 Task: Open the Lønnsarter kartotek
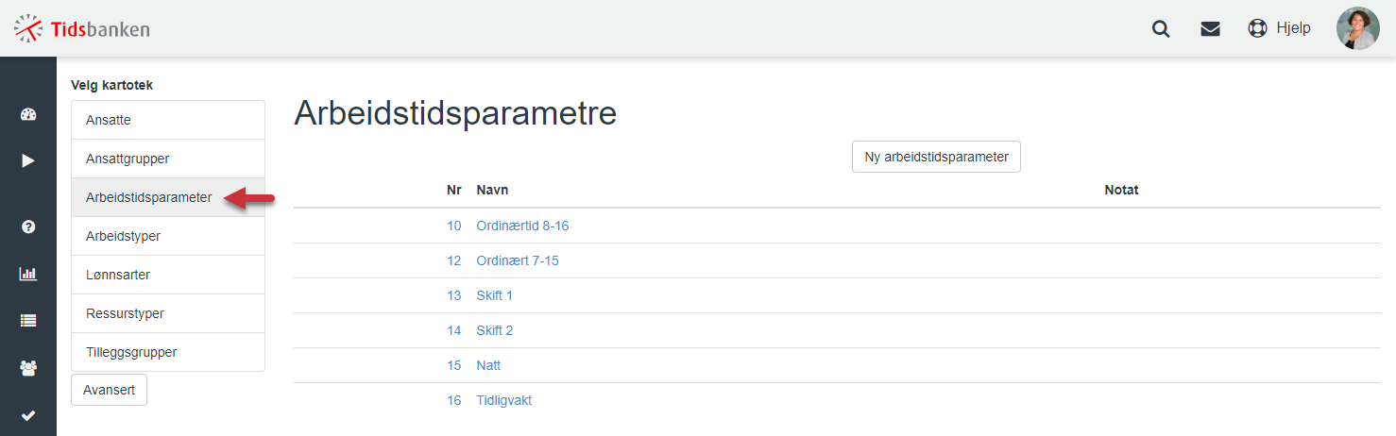click(x=168, y=275)
